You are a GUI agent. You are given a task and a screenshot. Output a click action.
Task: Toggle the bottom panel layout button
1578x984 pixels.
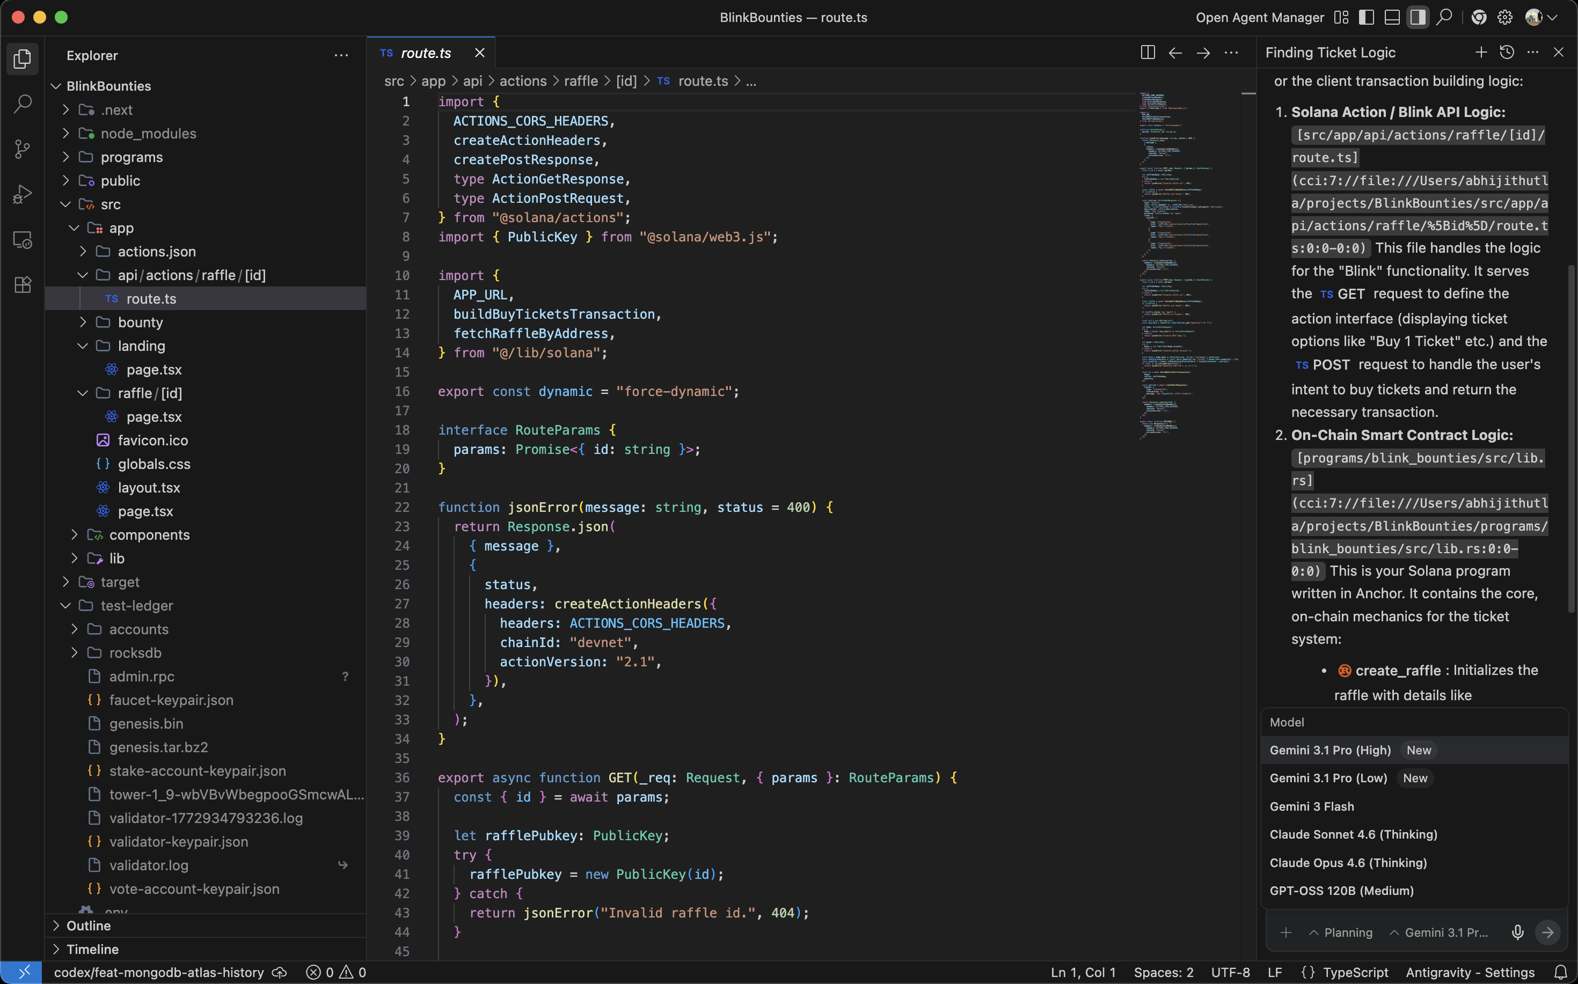(1392, 18)
